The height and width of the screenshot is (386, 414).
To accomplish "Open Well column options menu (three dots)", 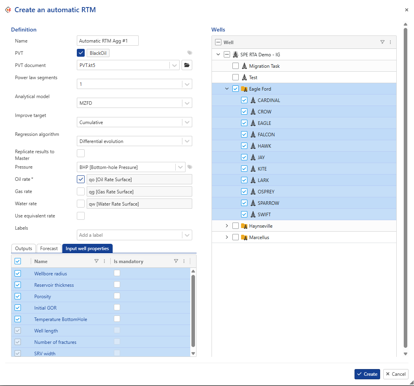I will point(390,42).
